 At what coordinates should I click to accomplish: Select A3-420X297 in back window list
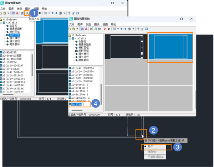(9, 52)
